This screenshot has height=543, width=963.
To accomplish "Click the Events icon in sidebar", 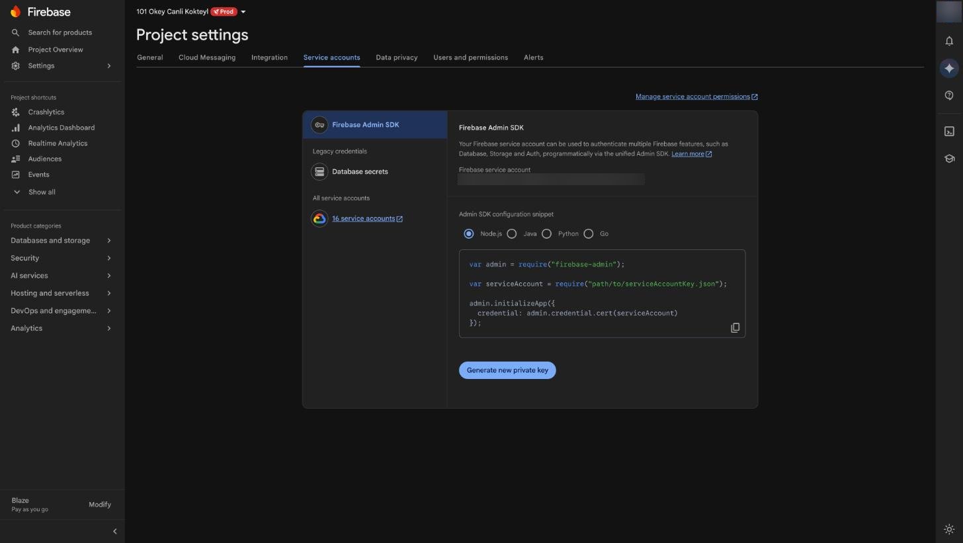I will (15, 175).
